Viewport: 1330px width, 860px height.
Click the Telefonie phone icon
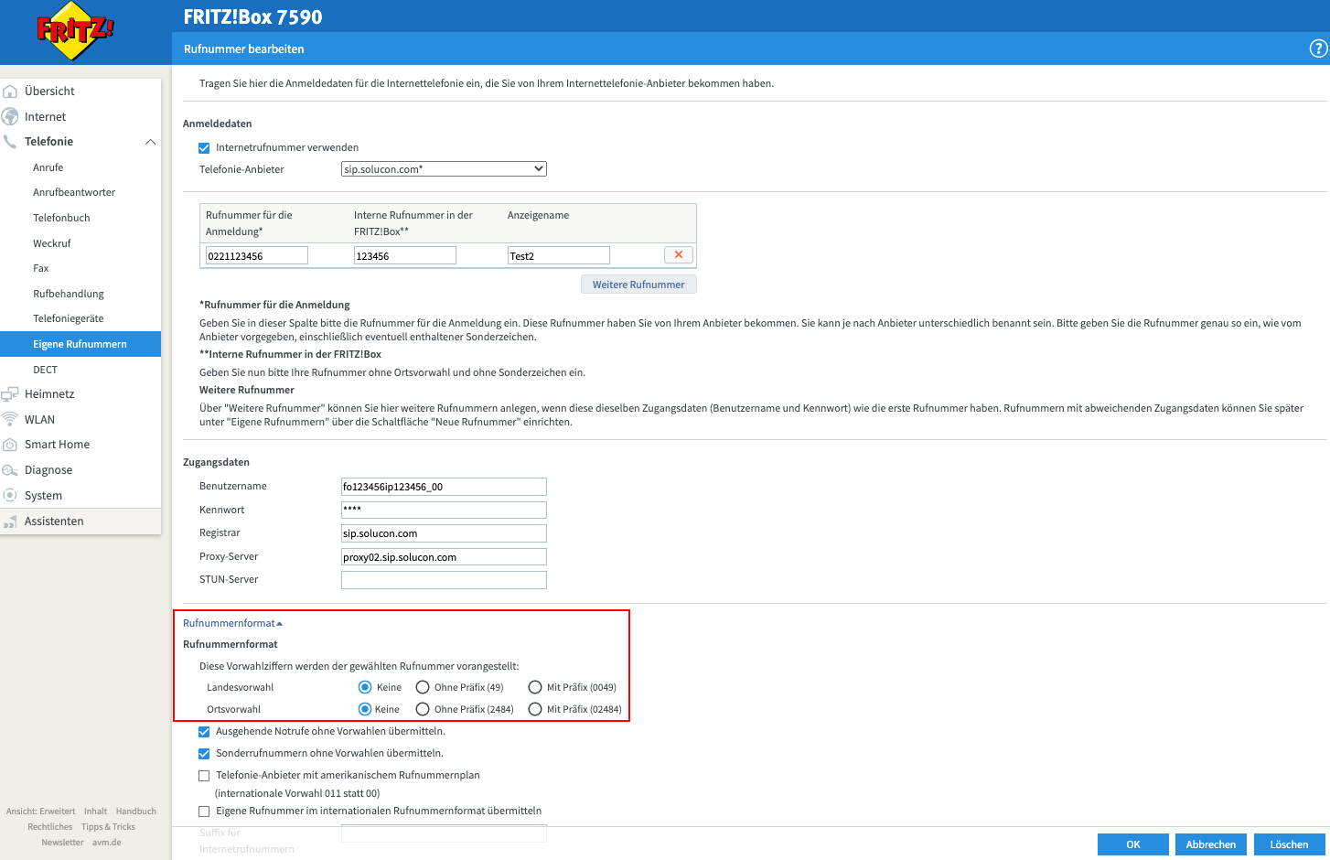tap(10, 142)
